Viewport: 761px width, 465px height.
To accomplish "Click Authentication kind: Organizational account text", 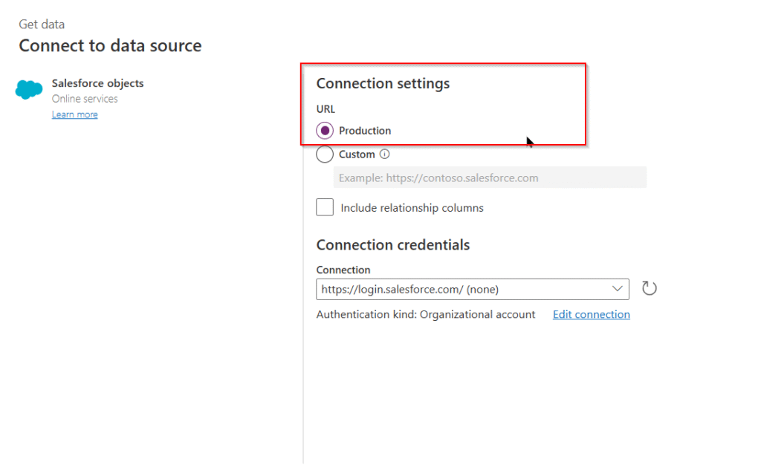I will [426, 314].
